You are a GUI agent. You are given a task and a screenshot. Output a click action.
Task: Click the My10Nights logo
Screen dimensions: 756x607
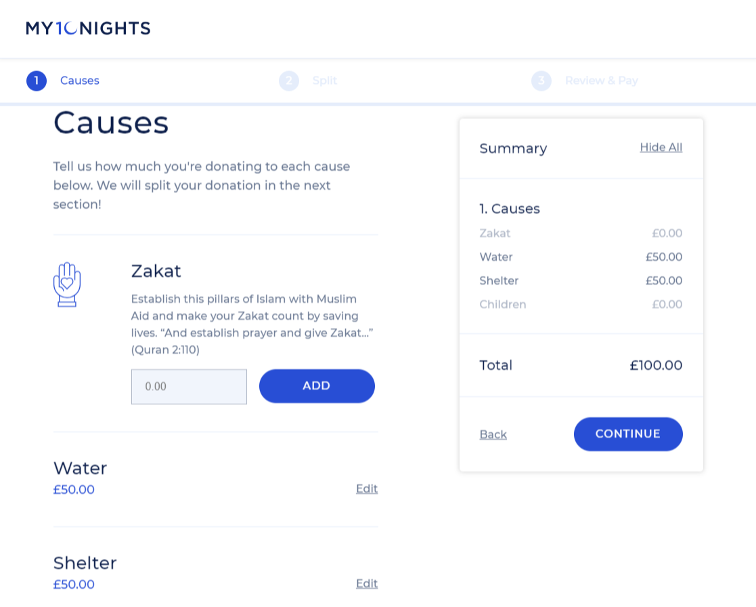point(88,28)
